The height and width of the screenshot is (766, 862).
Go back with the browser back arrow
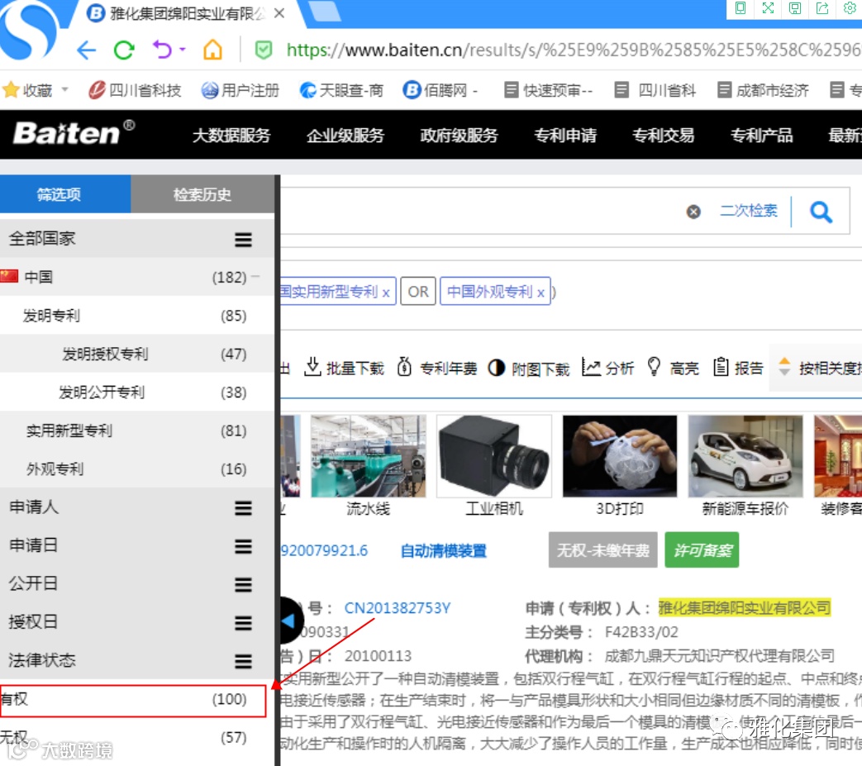[x=86, y=50]
